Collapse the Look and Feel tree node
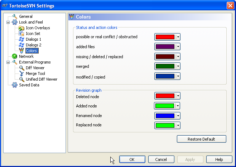 (8, 22)
